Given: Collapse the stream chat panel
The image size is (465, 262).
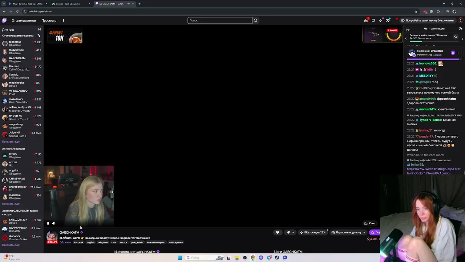Looking at the screenshot, I should [x=408, y=29].
